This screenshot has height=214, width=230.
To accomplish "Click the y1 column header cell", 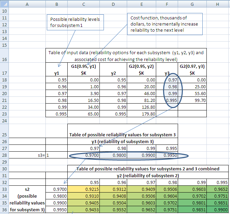I will pyautogui.click(x=57, y=70).
